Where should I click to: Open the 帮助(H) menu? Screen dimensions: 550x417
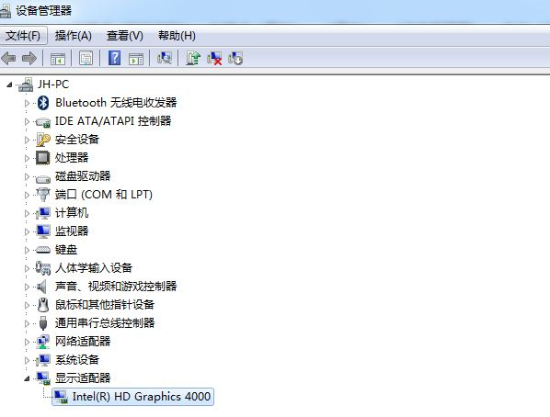(177, 36)
